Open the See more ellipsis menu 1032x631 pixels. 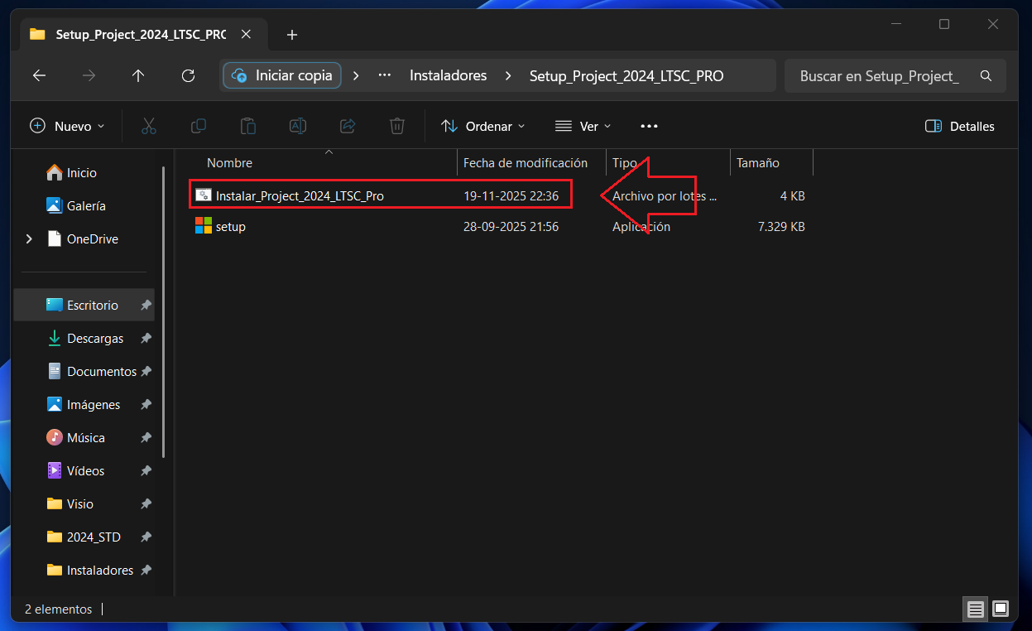point(649,126)
